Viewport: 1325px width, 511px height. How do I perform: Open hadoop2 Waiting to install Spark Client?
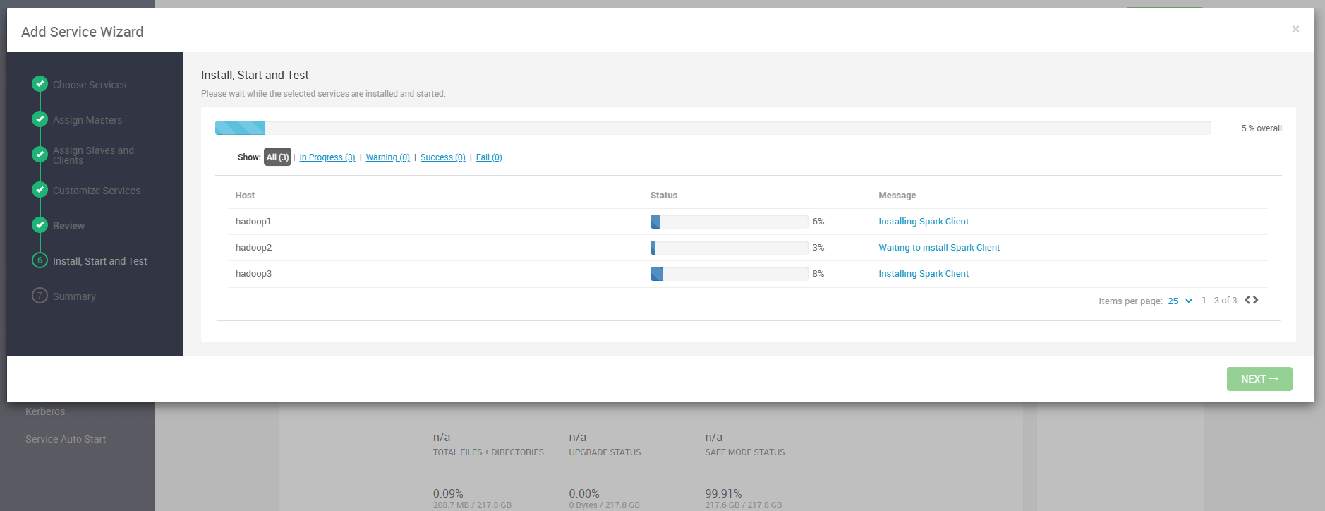938,248
